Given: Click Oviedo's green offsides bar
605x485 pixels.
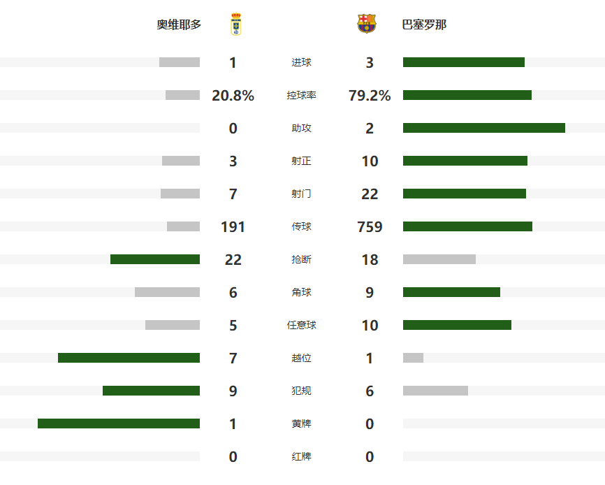Looking at the screenshot, I should tap(129, 358).
